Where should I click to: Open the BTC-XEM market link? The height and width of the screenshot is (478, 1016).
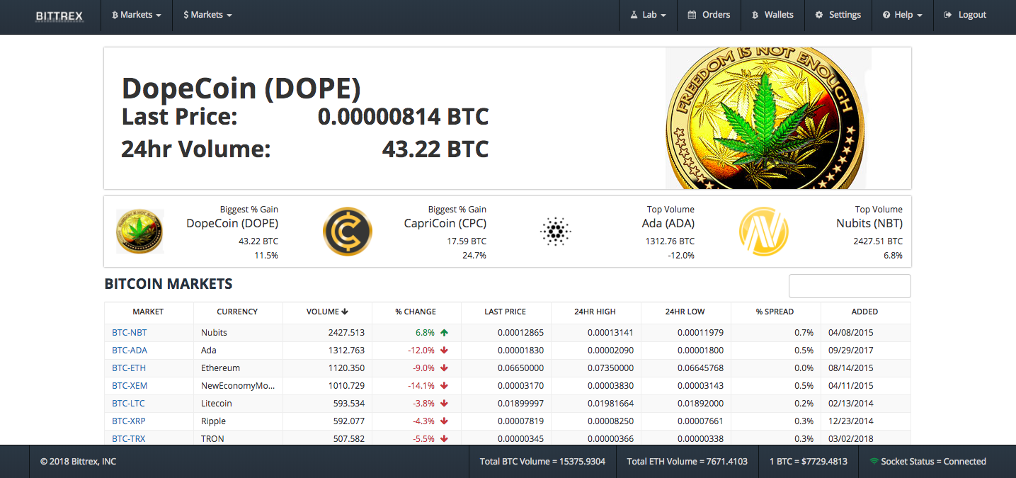(x=130, y=385)
